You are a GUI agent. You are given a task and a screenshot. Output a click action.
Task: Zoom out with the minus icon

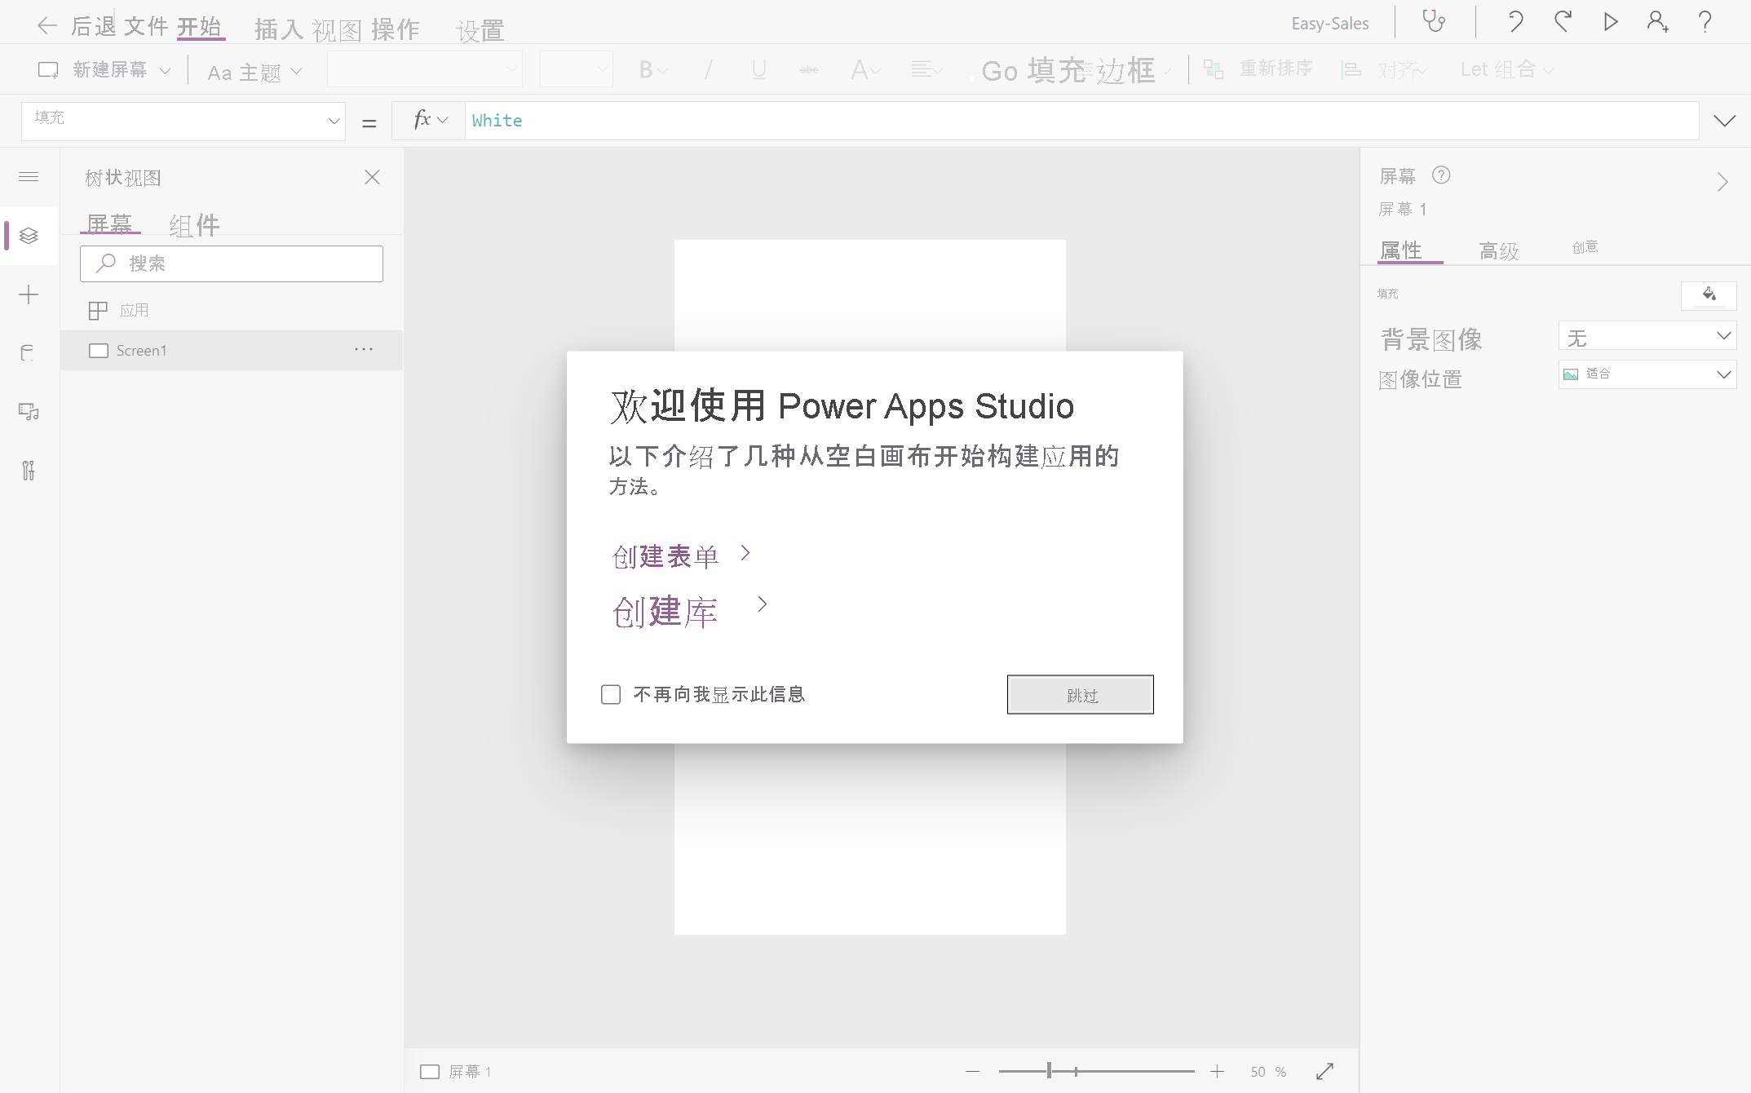tap(972, 1071)
